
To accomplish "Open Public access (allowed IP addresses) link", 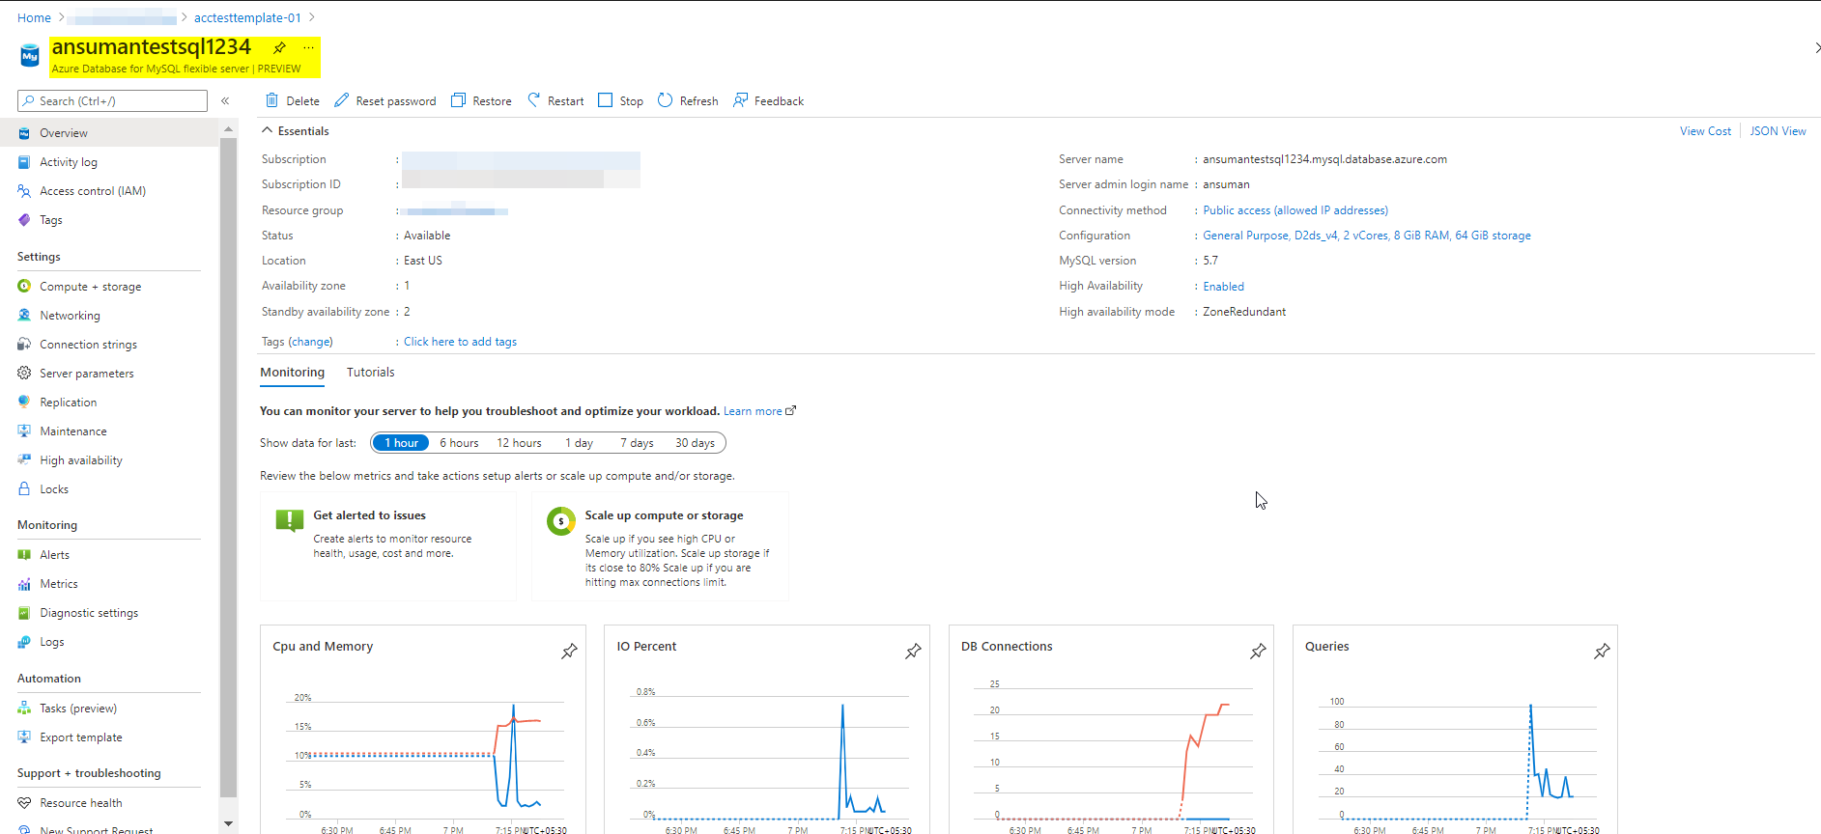I will [x=1295, y=210].
